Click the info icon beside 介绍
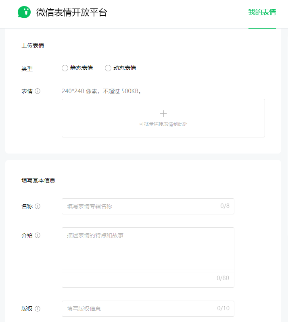 tap(38, 235)
